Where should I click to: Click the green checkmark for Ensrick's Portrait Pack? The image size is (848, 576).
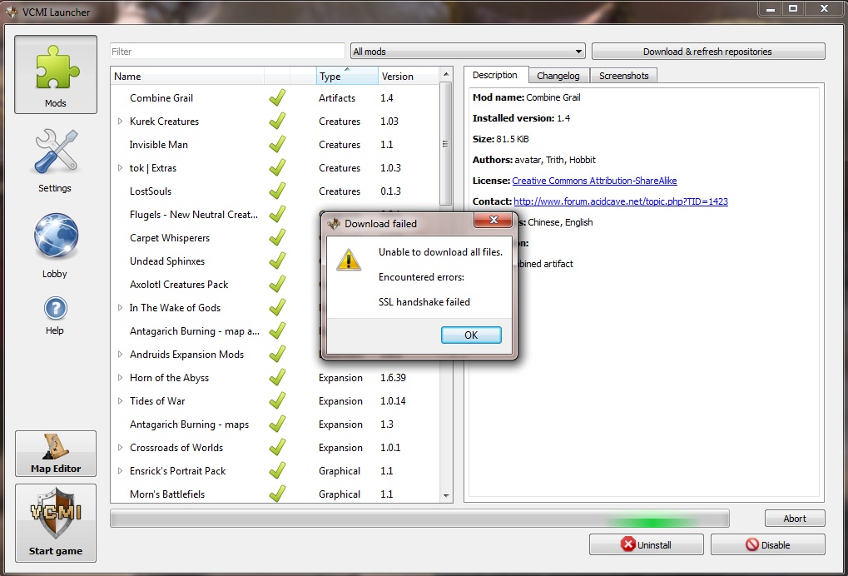(277, 470)
